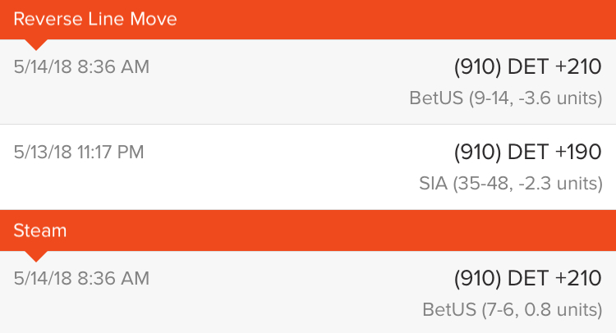Screen dimensions: 616x333
Task: Open the 5/13/18 11:17 PM entry
Action: tap(308, 167)
